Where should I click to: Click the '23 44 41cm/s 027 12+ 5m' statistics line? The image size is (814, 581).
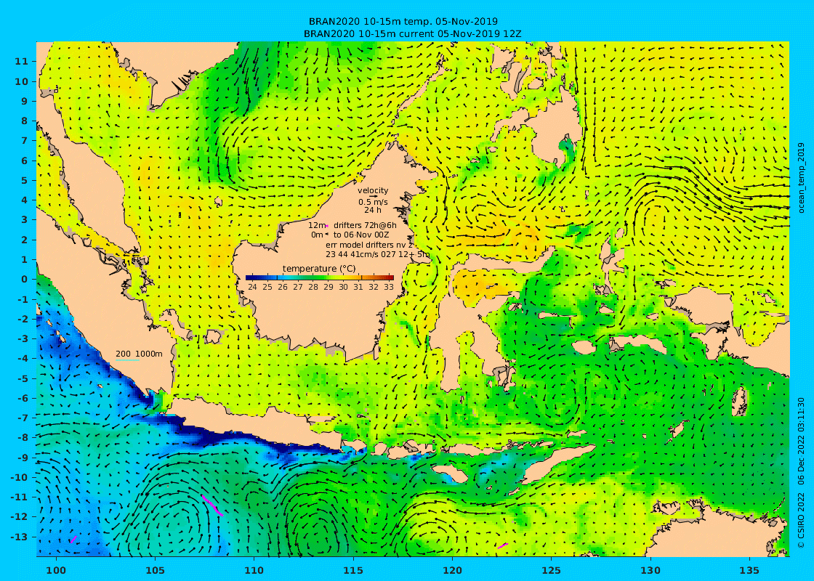pos(378,254)
